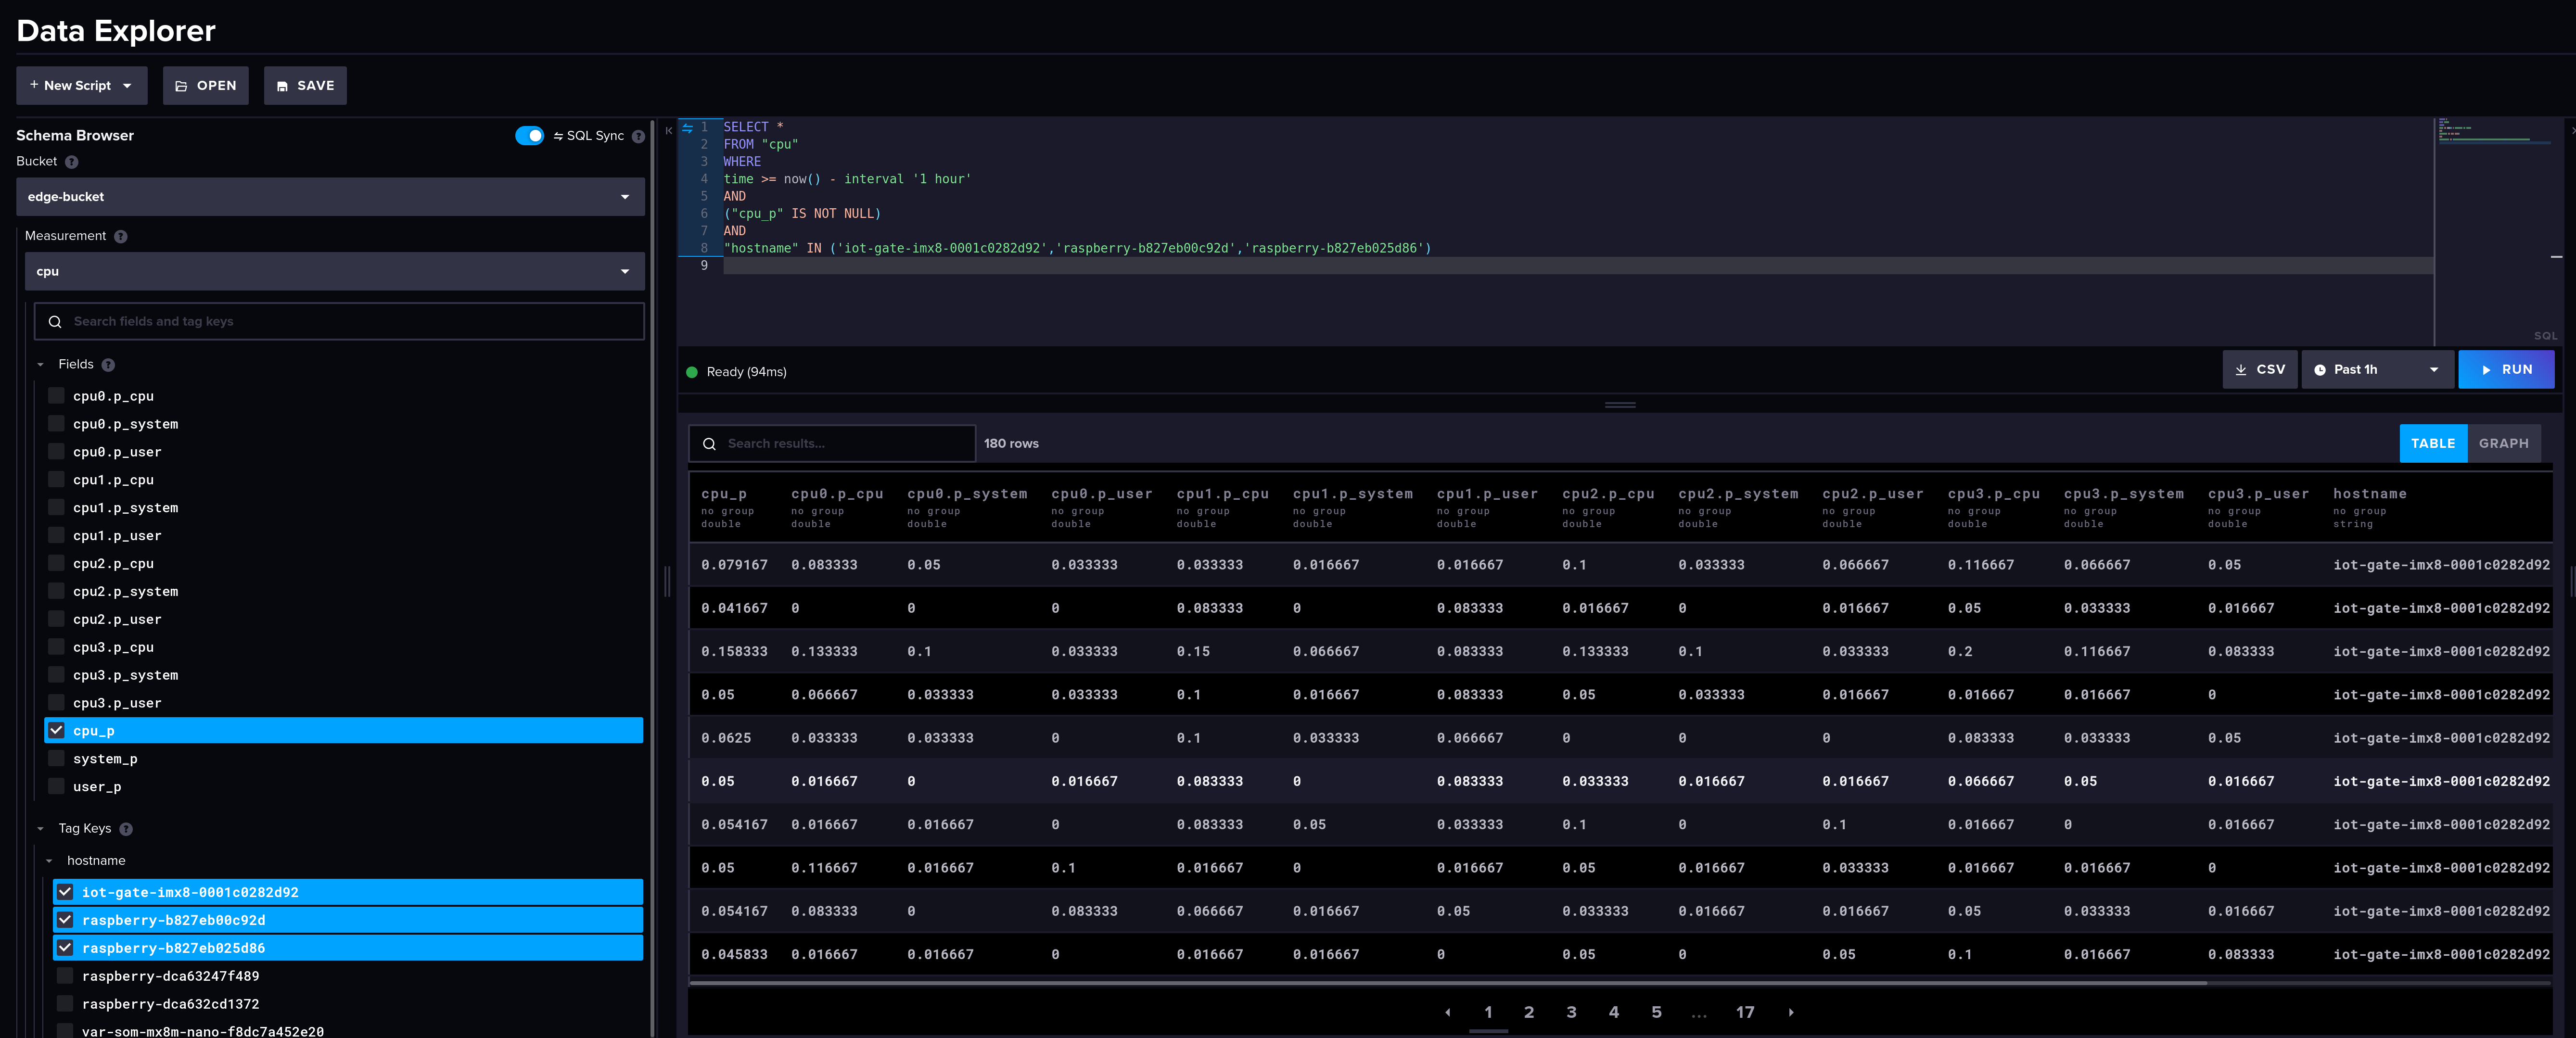Click the schema panel vertical resize handle
The height and width of the screenshot is (1038, 2576).
(x=667, y=581)
